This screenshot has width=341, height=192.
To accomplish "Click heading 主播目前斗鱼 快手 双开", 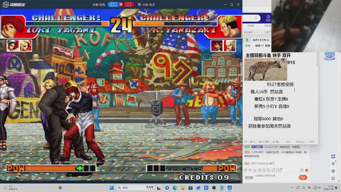I will (x=268, y=55).
